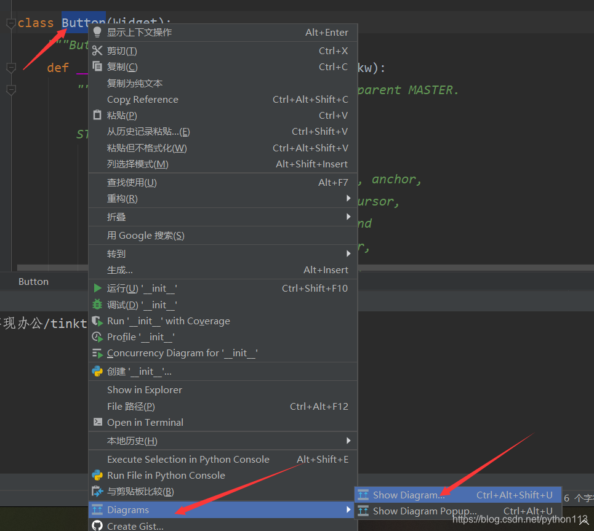Click the Show Diagram Popup icon
Screen dimensions: 594x531
363,511
